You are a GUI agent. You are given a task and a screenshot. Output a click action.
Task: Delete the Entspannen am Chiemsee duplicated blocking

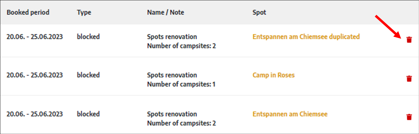(x=409, y=40)
